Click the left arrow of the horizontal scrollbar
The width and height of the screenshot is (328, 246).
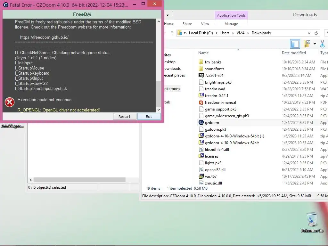(31, 180)
